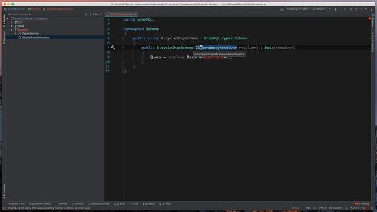377x212 pixels.
Task: Click the IDependencyResolver type in the constructor
Action: point(216,48)
